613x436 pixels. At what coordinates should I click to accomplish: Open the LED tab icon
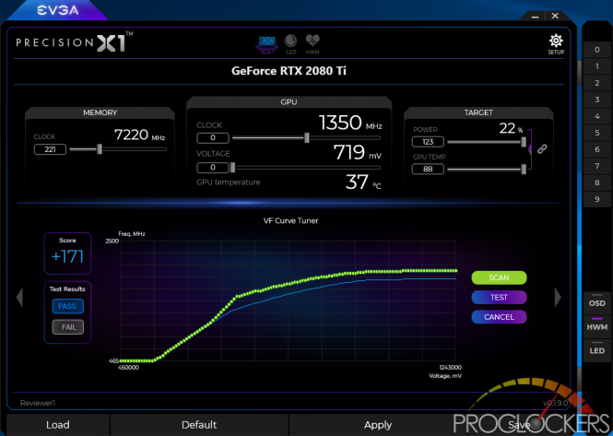coord(290,44)
